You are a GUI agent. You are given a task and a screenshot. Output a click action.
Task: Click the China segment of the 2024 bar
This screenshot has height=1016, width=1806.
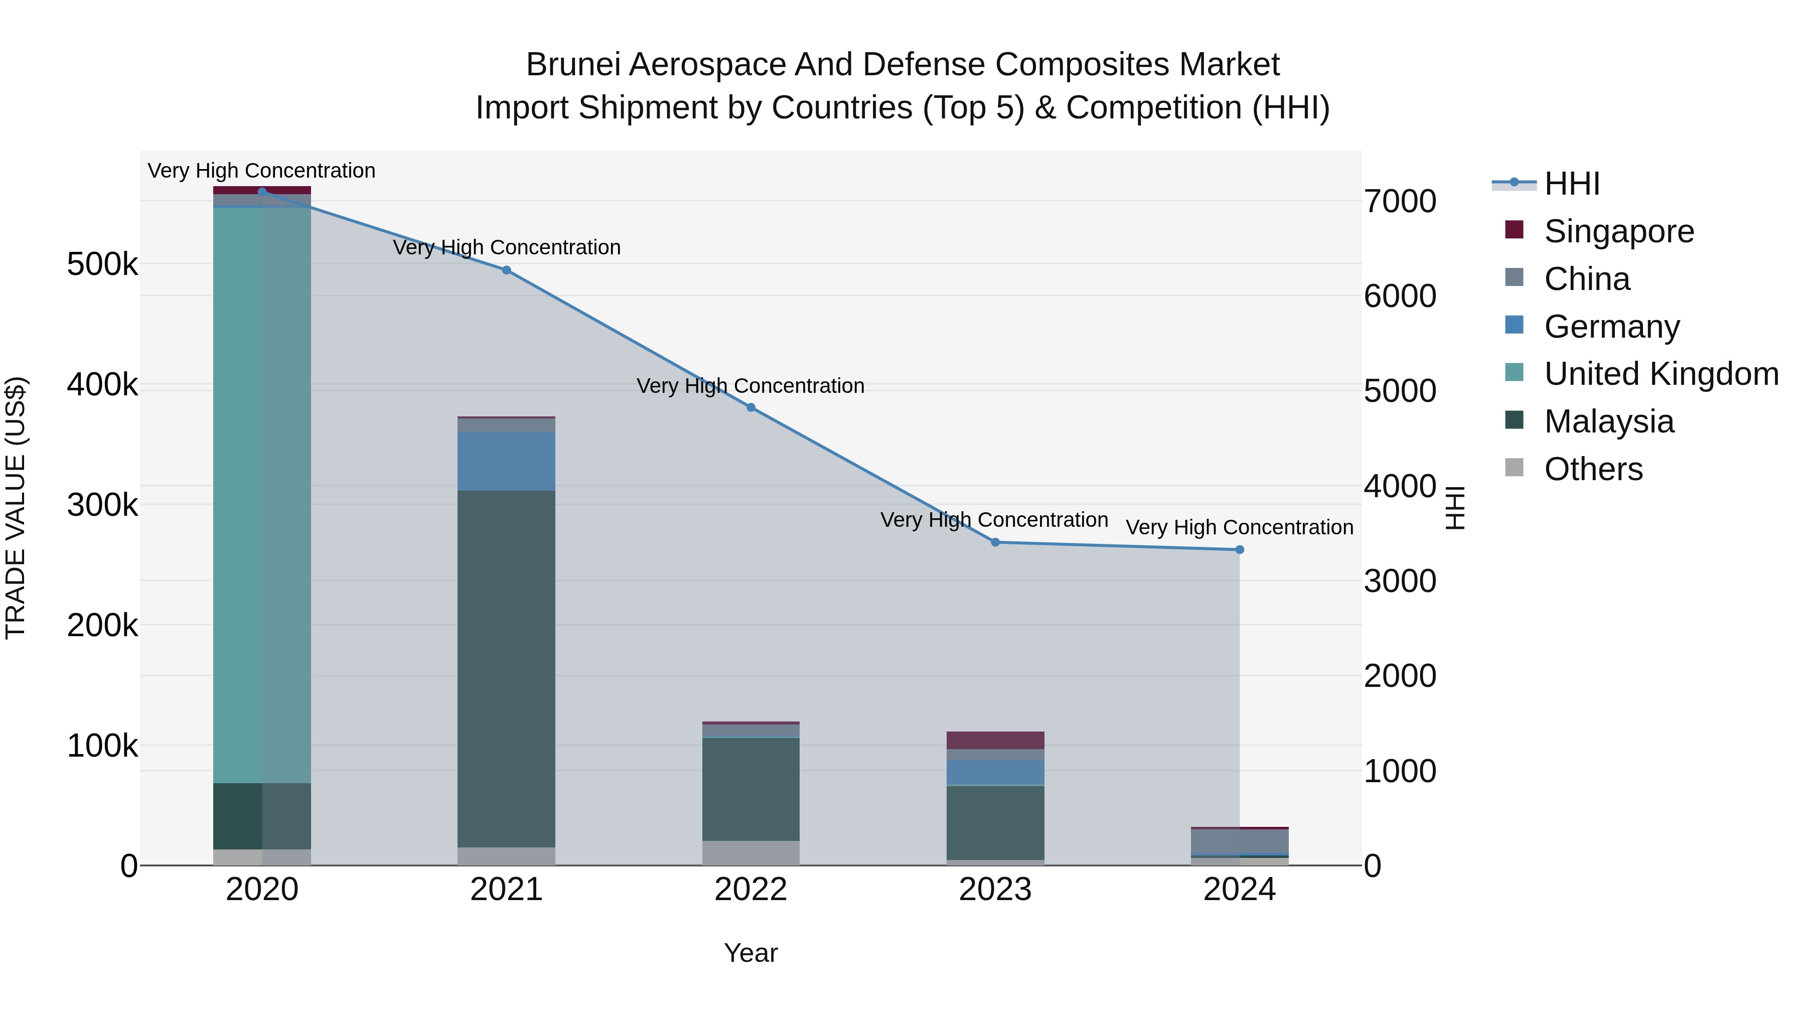pyautogui.click(x=1240, y=841)
